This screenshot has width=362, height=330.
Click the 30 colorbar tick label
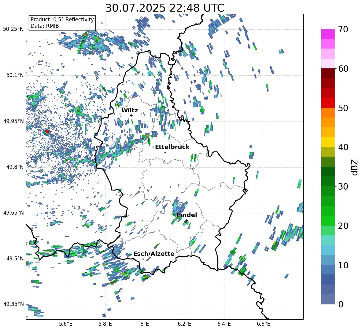(343, 186)
